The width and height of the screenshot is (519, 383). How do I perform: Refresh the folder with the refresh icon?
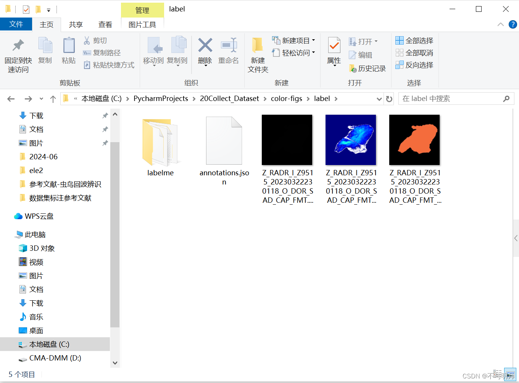click(389, 98)
